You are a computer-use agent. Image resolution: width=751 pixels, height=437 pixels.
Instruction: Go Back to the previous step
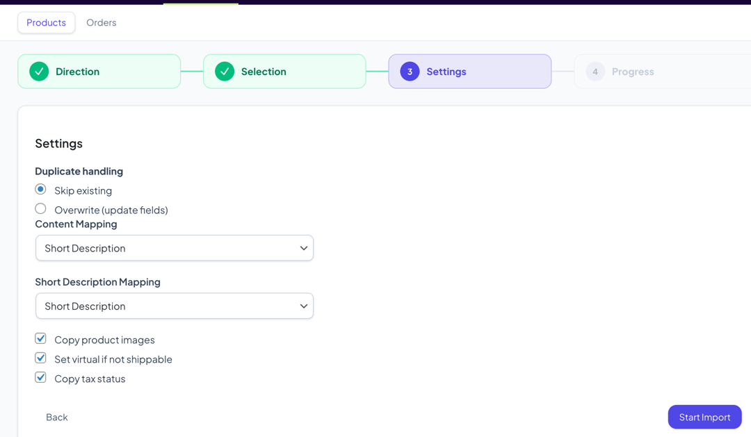click(x=56, y=417)
